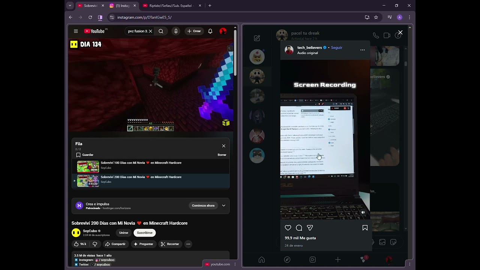This screenshot has height=270, width=480.
Task: Open Instagram profile avatar in bottom bar
Action: (389, 259)
